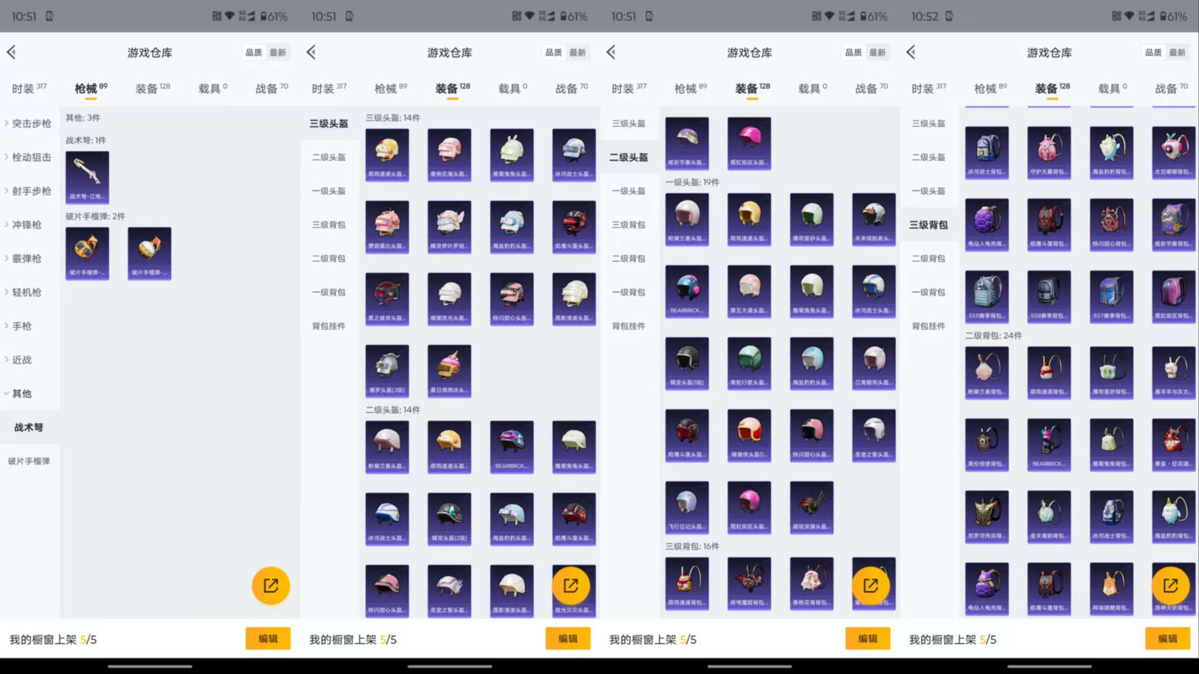Open the first 破片手榴弹 grenade item

(87, 253)
